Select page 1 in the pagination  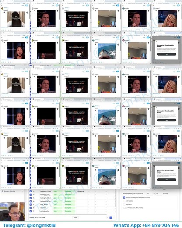[x=111, y=217]
